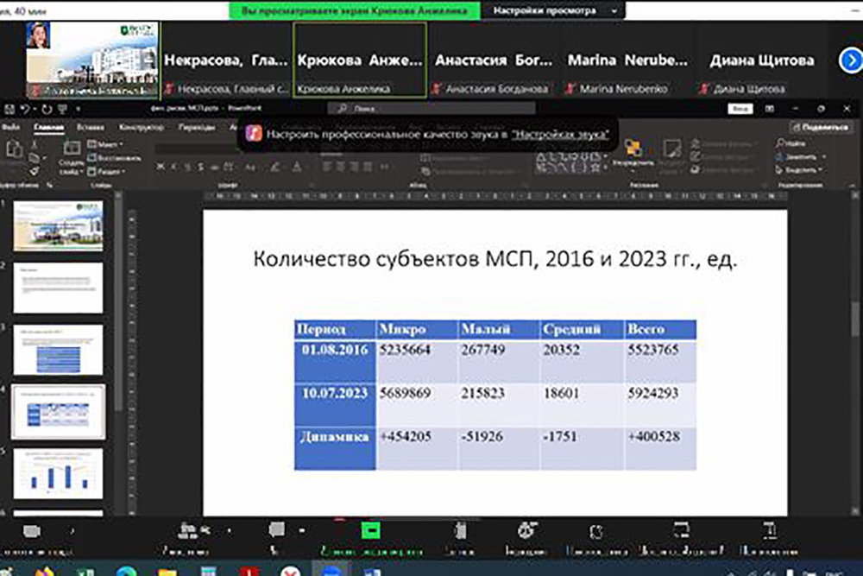Select Крюкова Анжелика participant video tile
Screen dimensions: 863x576
(360, 59)
